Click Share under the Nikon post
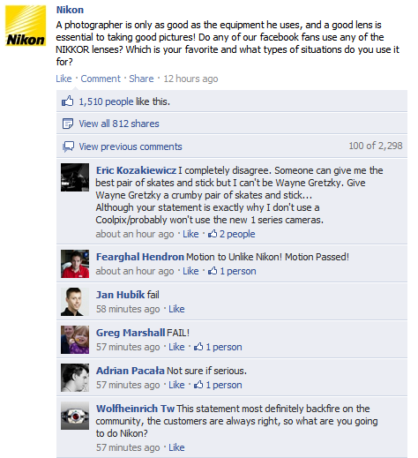Viewport: 418px width, 458px height. 141,79
